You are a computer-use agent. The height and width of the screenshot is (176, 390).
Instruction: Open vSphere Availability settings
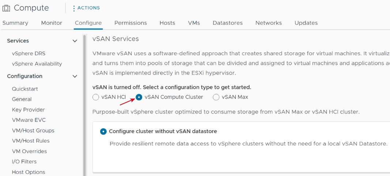(x=37, y=64)
